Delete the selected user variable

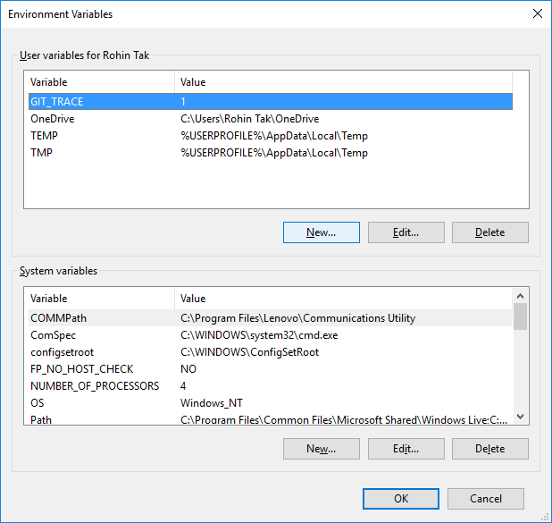490,232
